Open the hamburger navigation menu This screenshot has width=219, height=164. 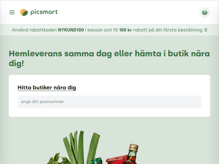pyautogui.click(x=12, y=13)
